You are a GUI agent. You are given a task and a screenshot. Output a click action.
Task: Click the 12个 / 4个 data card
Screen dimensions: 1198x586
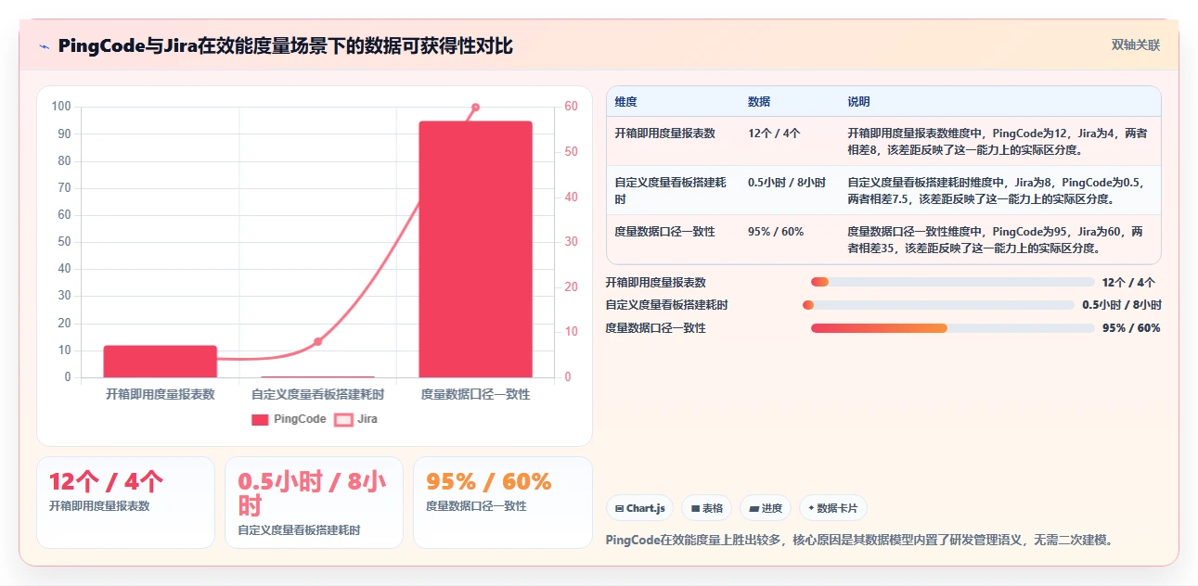pos(125,502)
